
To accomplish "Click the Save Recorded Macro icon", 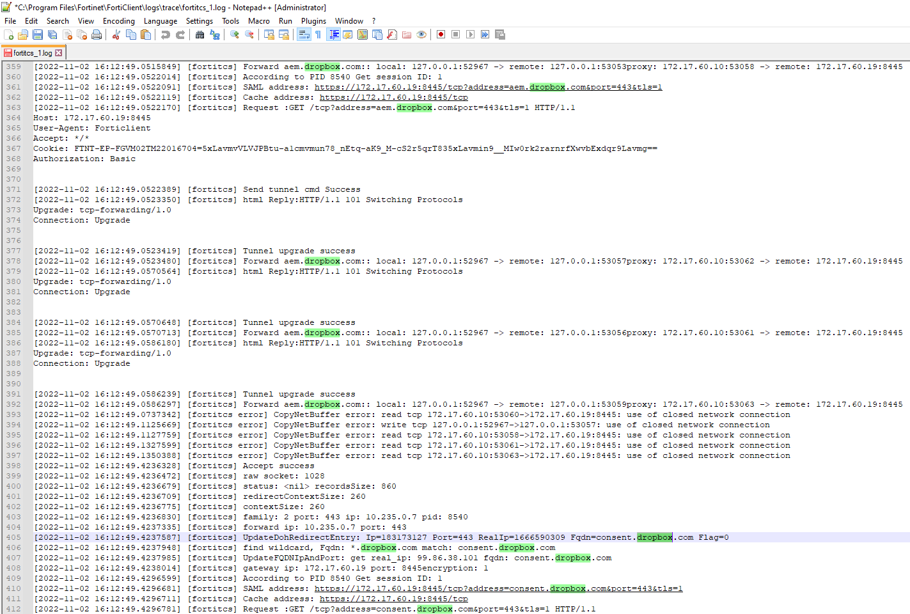I will point(500,35).
